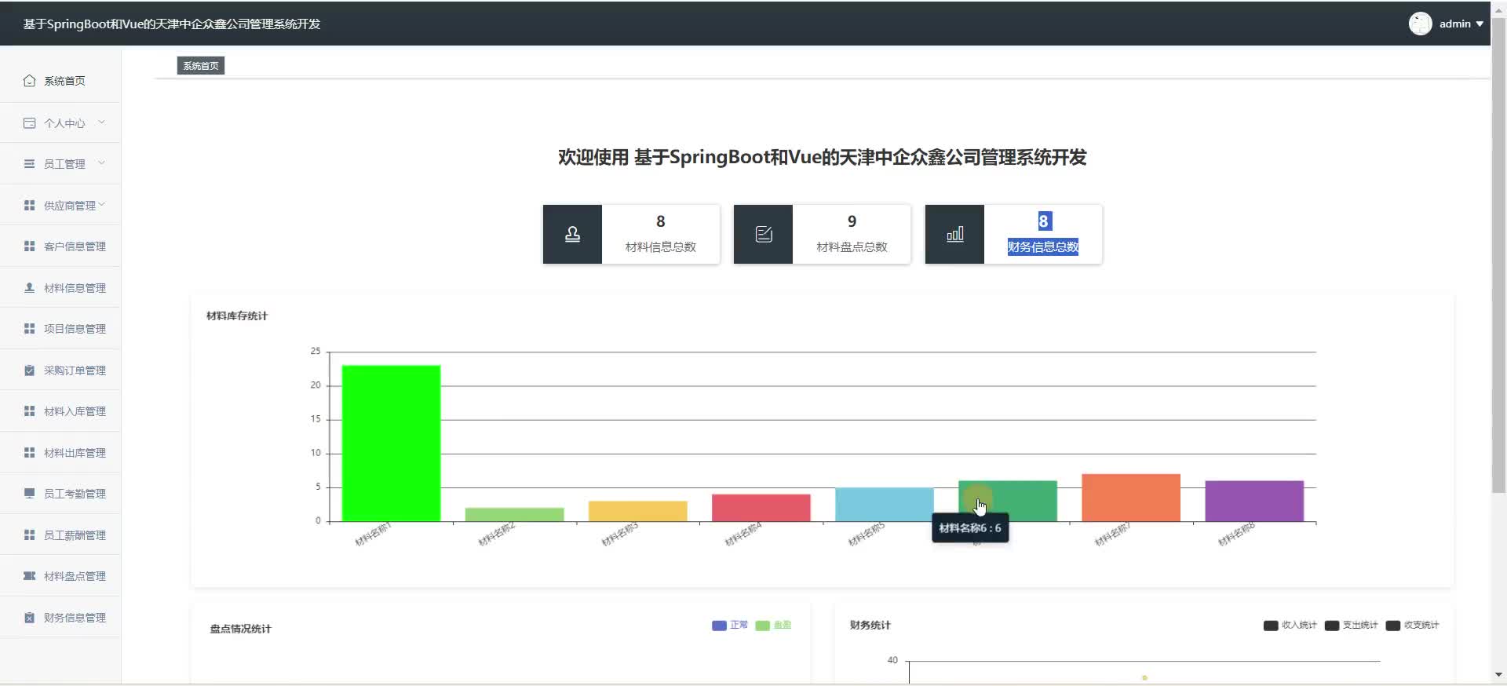Screen dimensions: 1507x686
Task: Expand the 供应商管理 submenu chevron
Action: tap(101, 205)
